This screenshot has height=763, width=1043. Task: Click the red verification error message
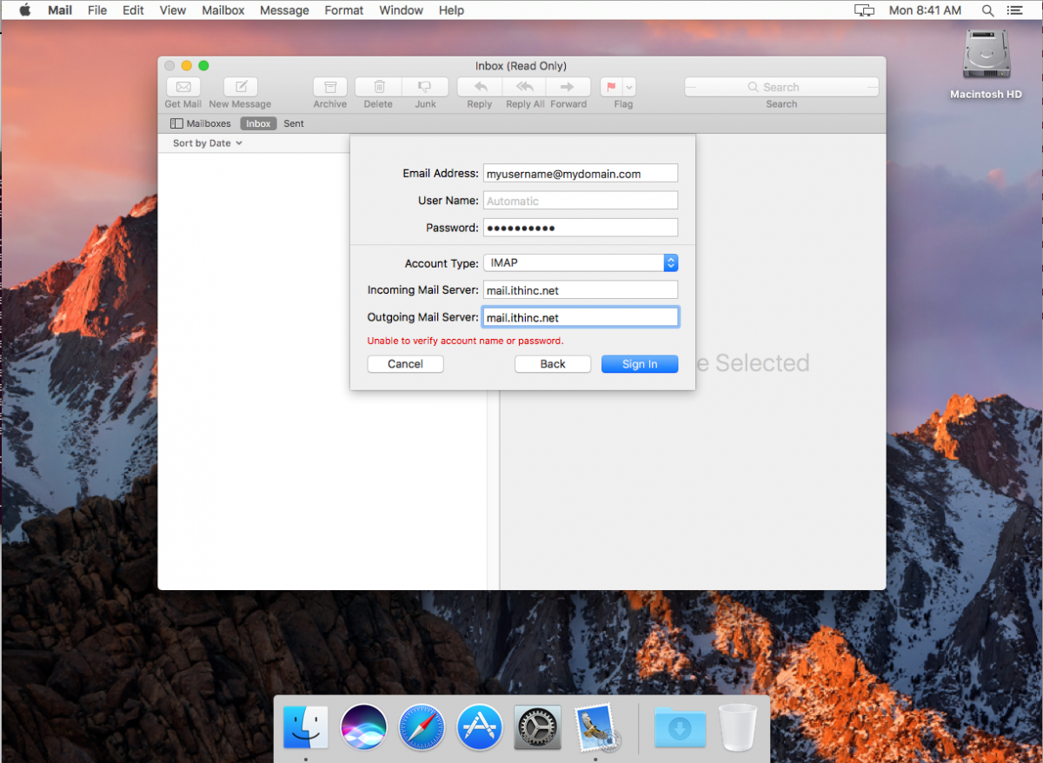465,341
